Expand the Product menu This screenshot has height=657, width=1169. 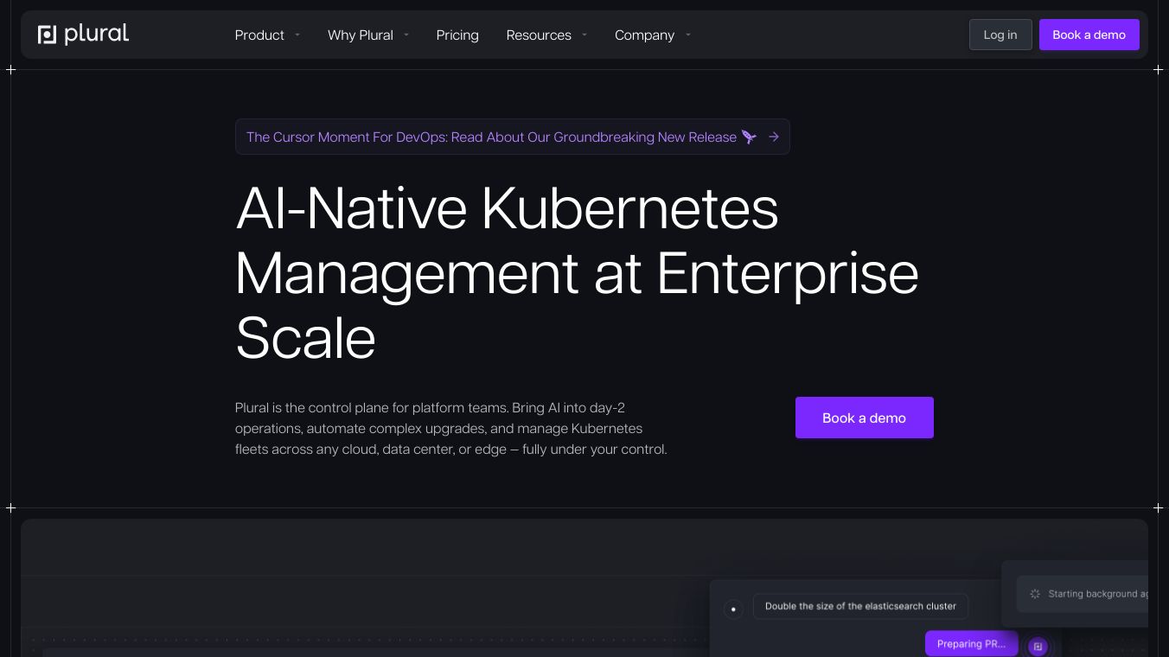point(267,35)
